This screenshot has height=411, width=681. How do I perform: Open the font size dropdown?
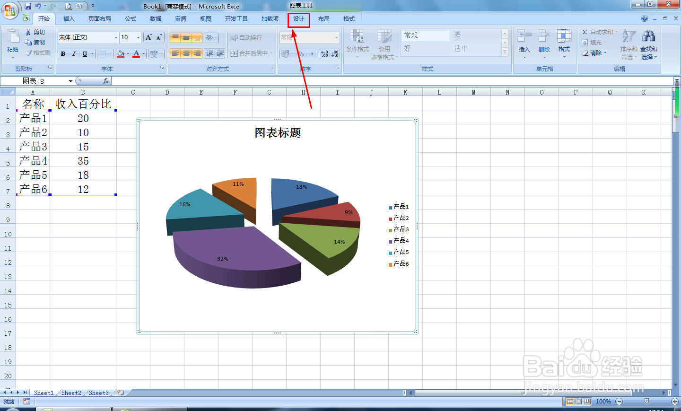pos(139,37)
